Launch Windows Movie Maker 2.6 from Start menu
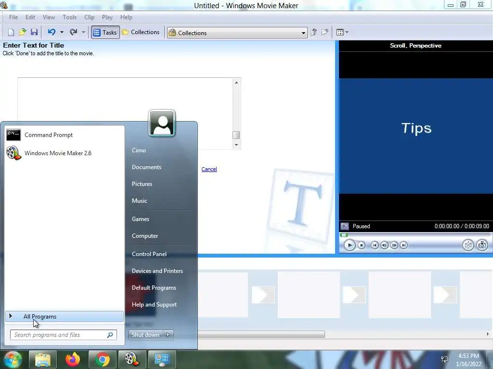 65,153
